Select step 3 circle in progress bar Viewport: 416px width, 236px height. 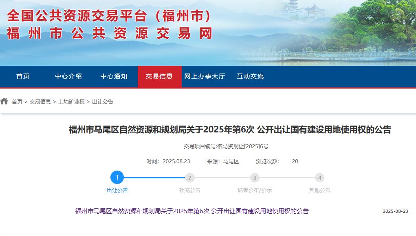click(255, 178)
